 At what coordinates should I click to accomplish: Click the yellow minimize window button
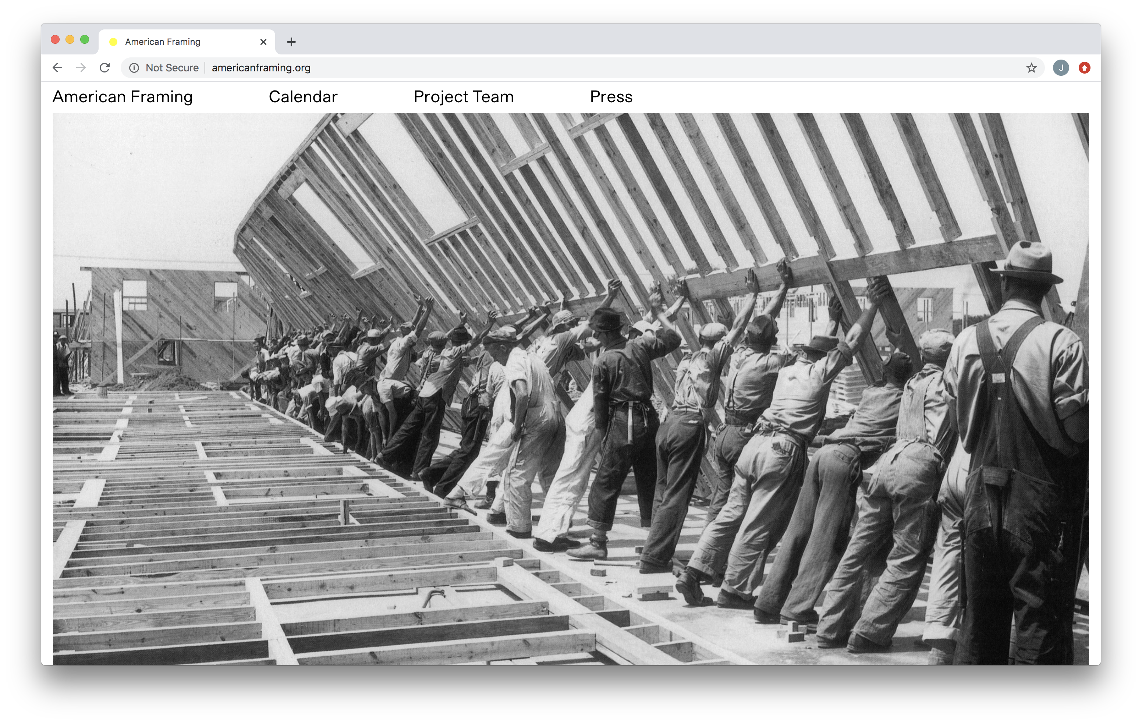70,39
